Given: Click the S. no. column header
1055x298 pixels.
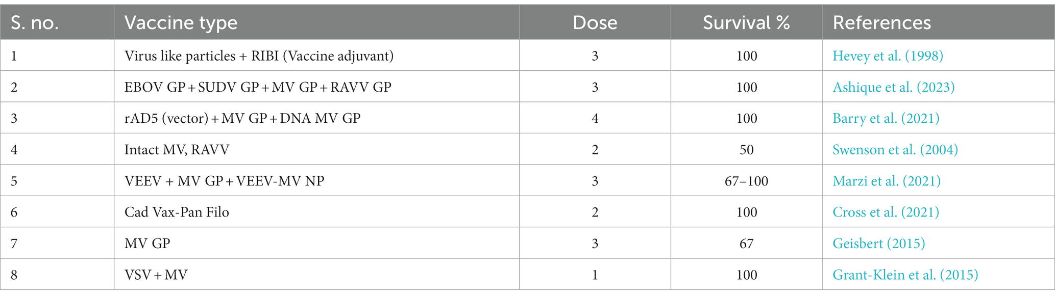Looking at the screenshot, I should [35, 23].
